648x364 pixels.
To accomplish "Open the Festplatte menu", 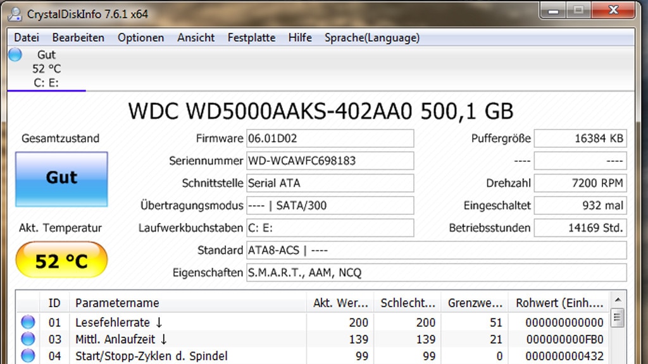I will click(251, 37).
